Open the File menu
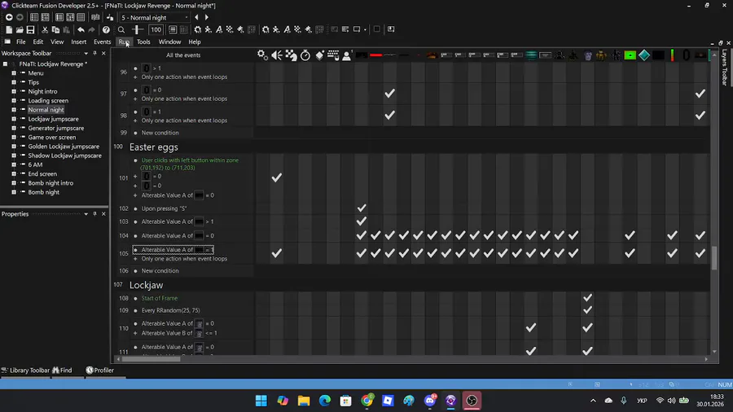The image size is (733, 412). click(21, 42)
